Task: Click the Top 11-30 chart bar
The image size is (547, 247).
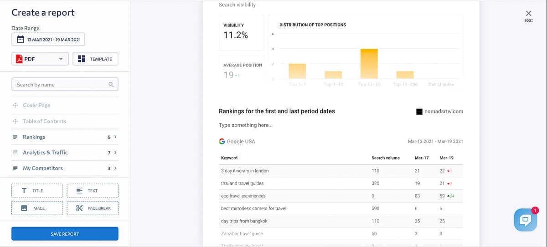Action: pyautogui.click(x=369, y=64)
